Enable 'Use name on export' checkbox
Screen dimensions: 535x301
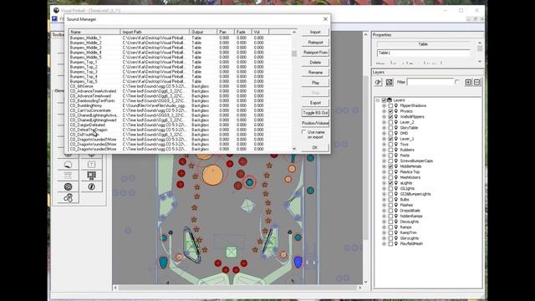tap(303, 132)
